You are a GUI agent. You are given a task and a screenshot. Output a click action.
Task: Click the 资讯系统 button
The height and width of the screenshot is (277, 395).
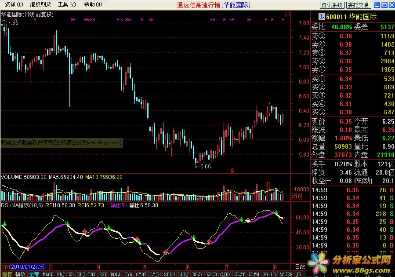(x=332, y=5)
